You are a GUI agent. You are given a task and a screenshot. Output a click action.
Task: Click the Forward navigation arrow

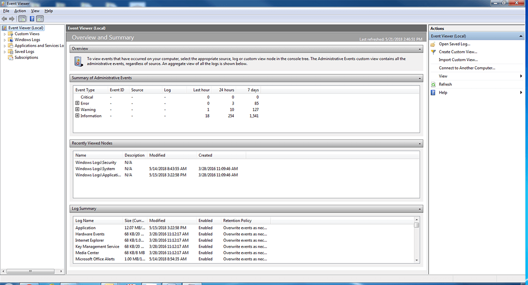(12, 19)
